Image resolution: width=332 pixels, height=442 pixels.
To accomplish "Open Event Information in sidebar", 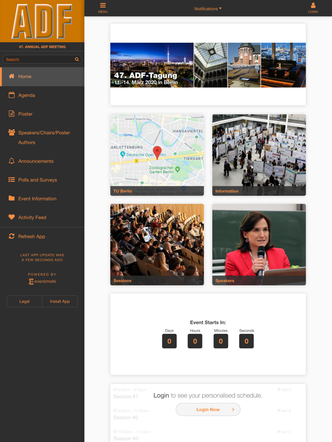I will 42,199.
